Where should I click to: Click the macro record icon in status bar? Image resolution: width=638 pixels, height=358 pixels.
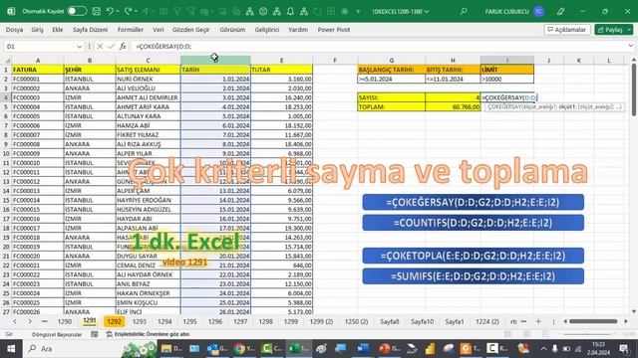click(95, 334)
